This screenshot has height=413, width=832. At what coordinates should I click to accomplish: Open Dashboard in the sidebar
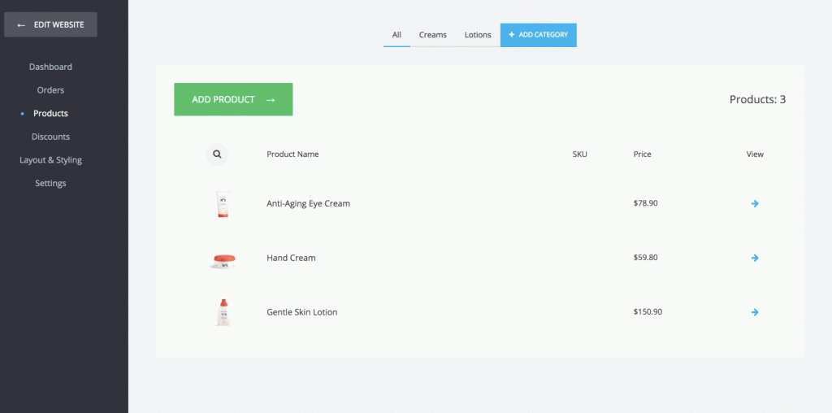[x=50, y=67]
